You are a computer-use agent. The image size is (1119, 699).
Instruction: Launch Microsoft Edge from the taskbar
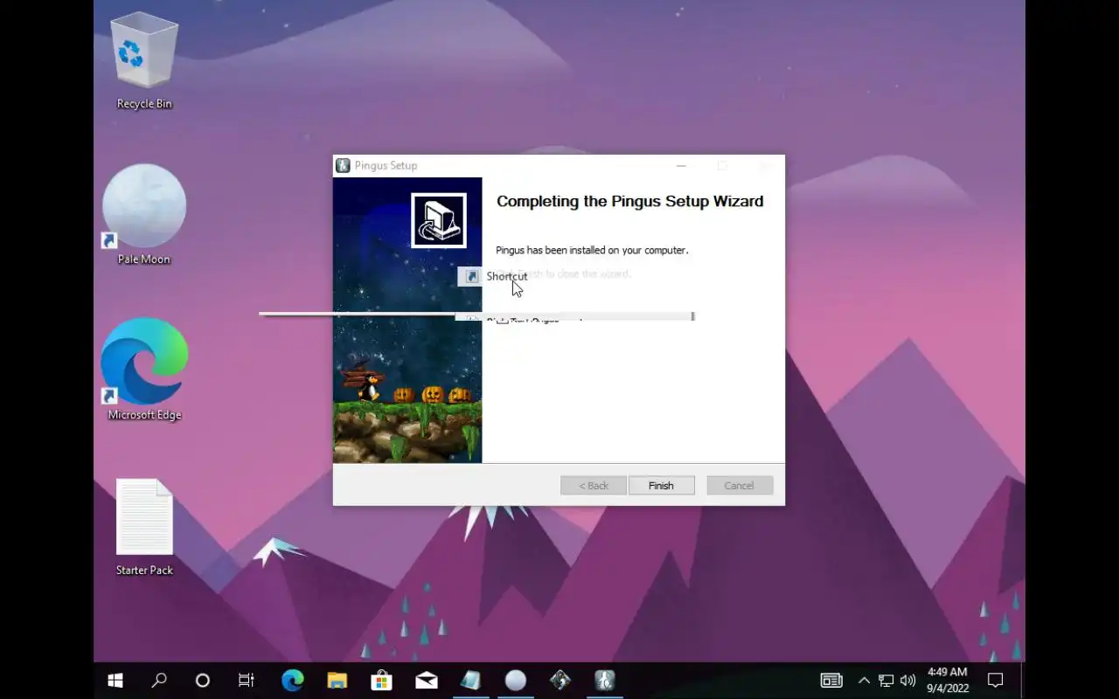pos(292,681)
